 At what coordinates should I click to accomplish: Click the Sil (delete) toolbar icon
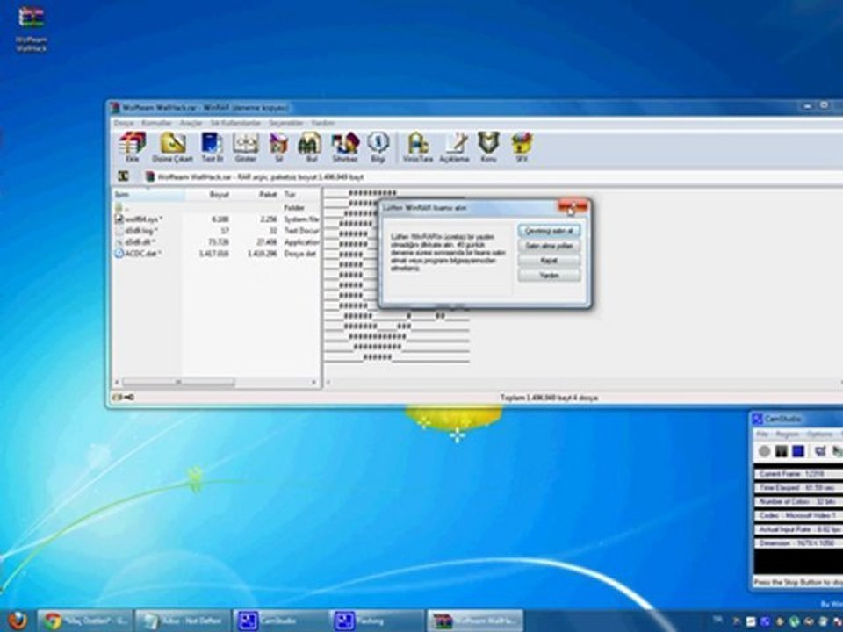pos(278,147)
